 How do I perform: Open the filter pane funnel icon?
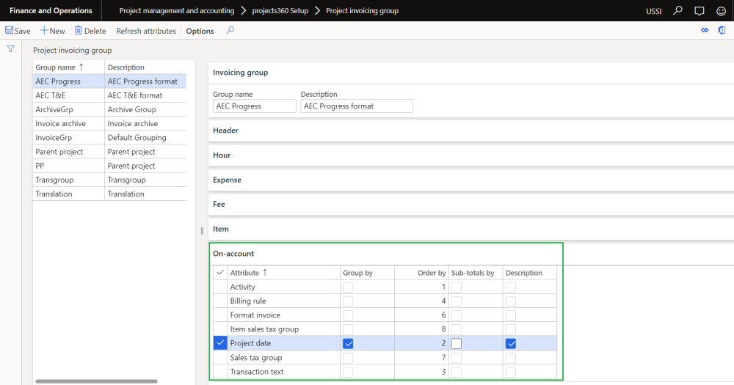(x=11, y=49)
